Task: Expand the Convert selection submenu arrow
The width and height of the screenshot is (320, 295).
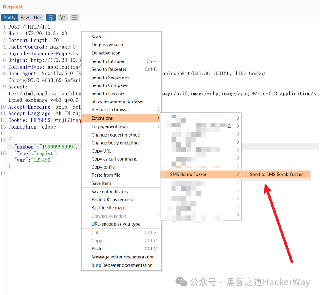Action: click(158, 216)
